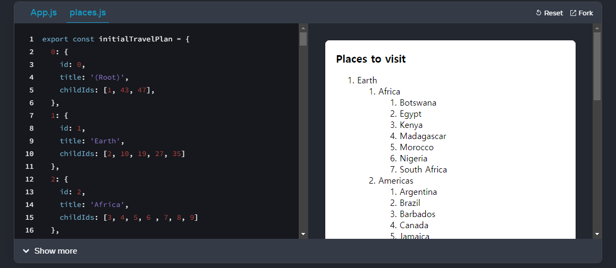Click the childIds array [2, 10, 19, 27, 35]

pyautogui.click(x=144, y=154)
